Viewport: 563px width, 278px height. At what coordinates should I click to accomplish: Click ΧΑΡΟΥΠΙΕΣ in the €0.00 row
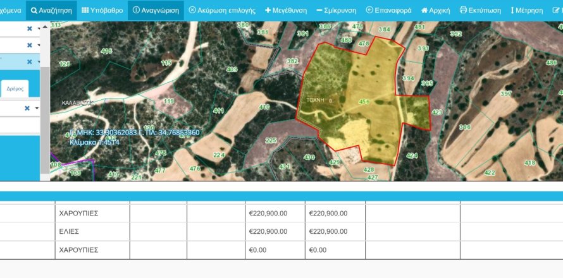click(78, 250)
